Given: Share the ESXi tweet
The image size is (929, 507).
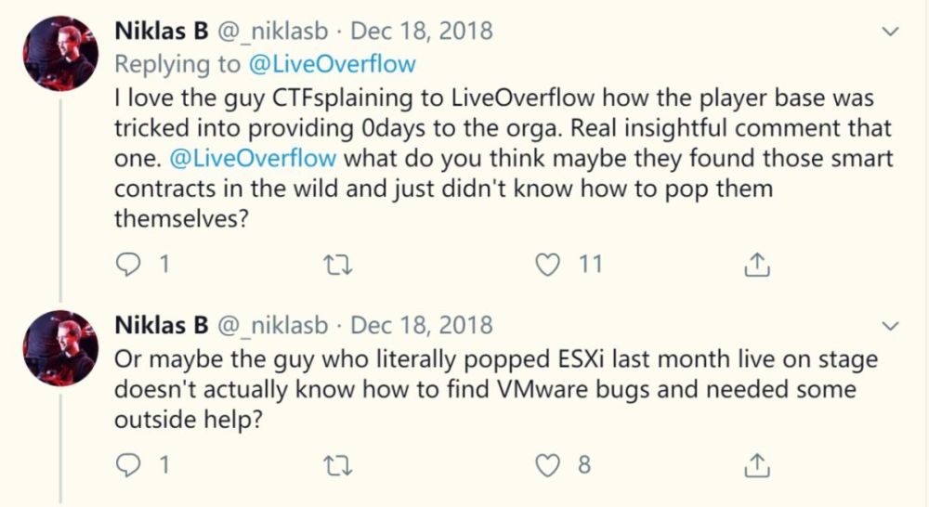Looking at the screenshot, I should (x=757, y=464).
